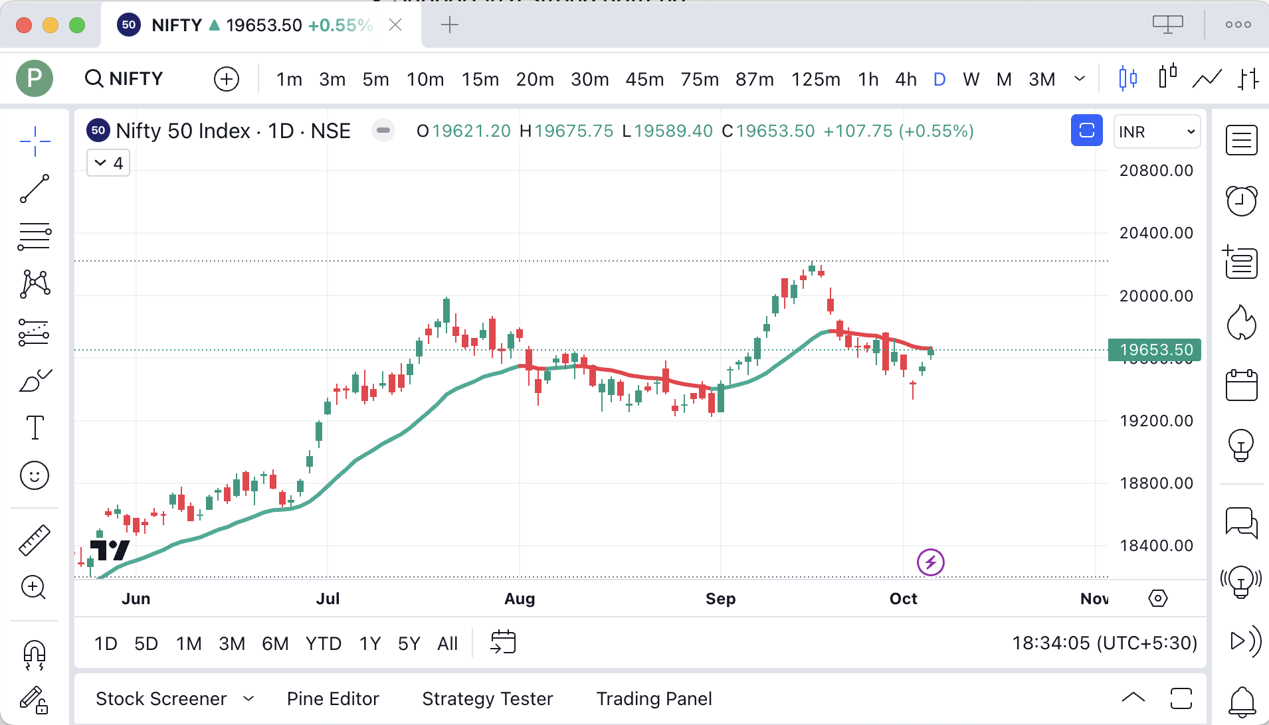Open the Trading Panel tab
This screenshot has height=725, width=1269.
tap(654, 698)
